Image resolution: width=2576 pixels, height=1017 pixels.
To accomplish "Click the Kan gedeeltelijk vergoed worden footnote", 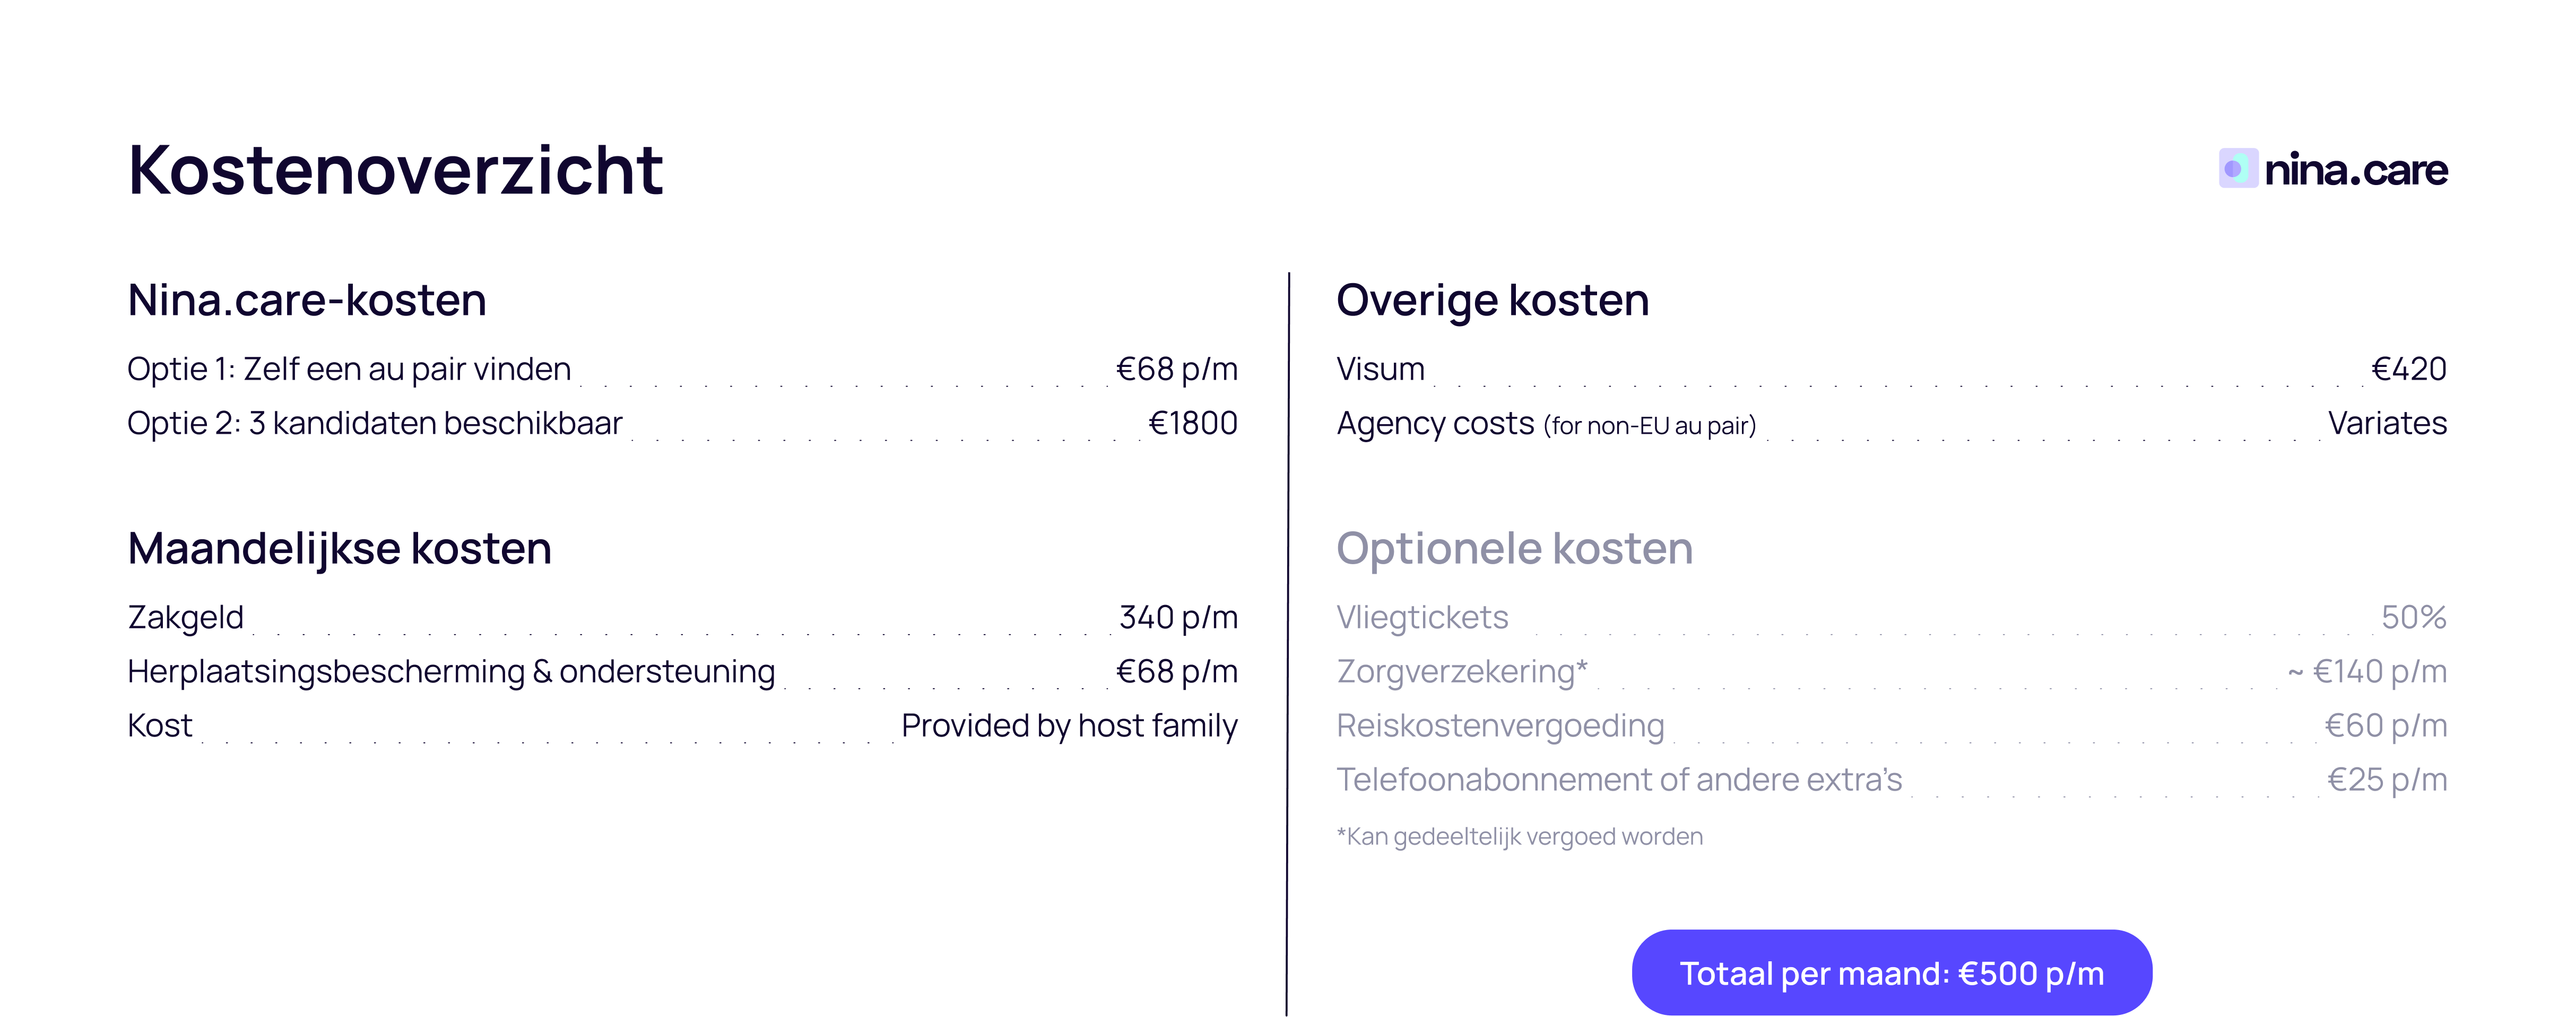I will tap(1519, 836).
